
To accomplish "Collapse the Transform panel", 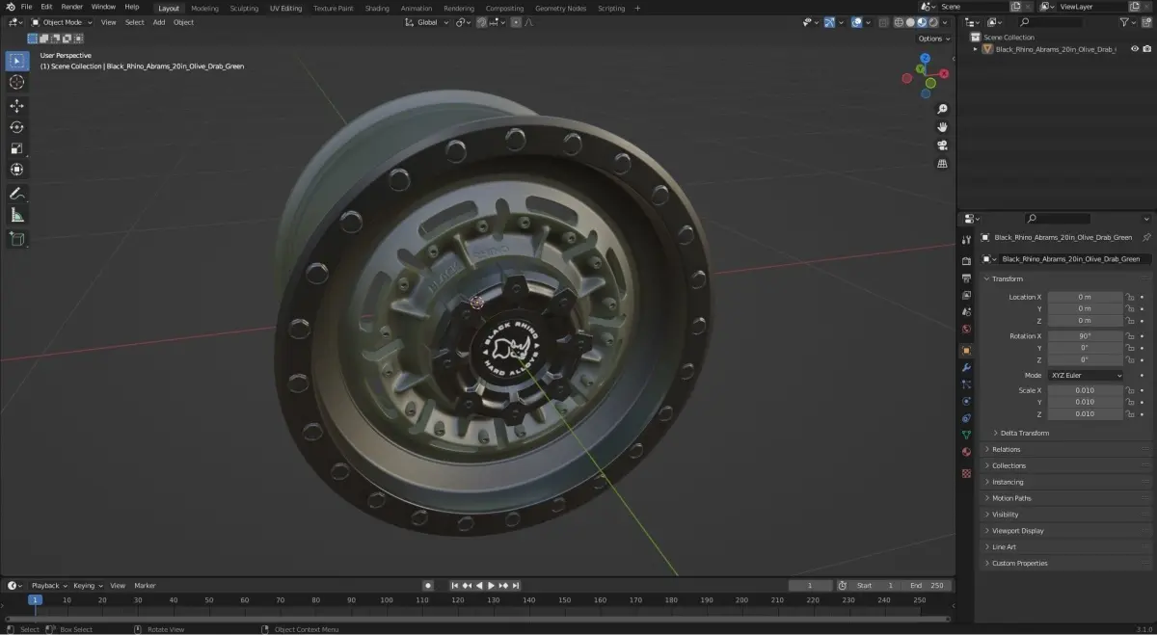I will 1067,278.
